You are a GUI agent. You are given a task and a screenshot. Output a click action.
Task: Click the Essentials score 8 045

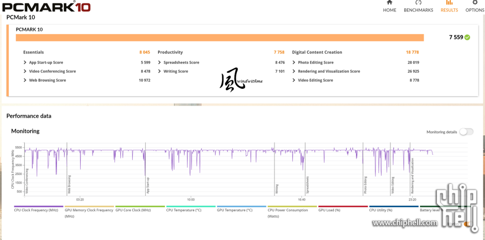pos(145,53)
